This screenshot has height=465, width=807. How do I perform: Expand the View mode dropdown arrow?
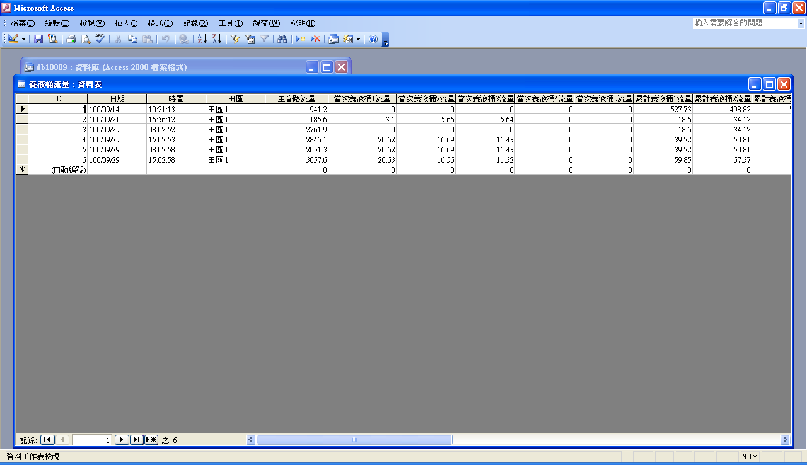pos(24,39)
